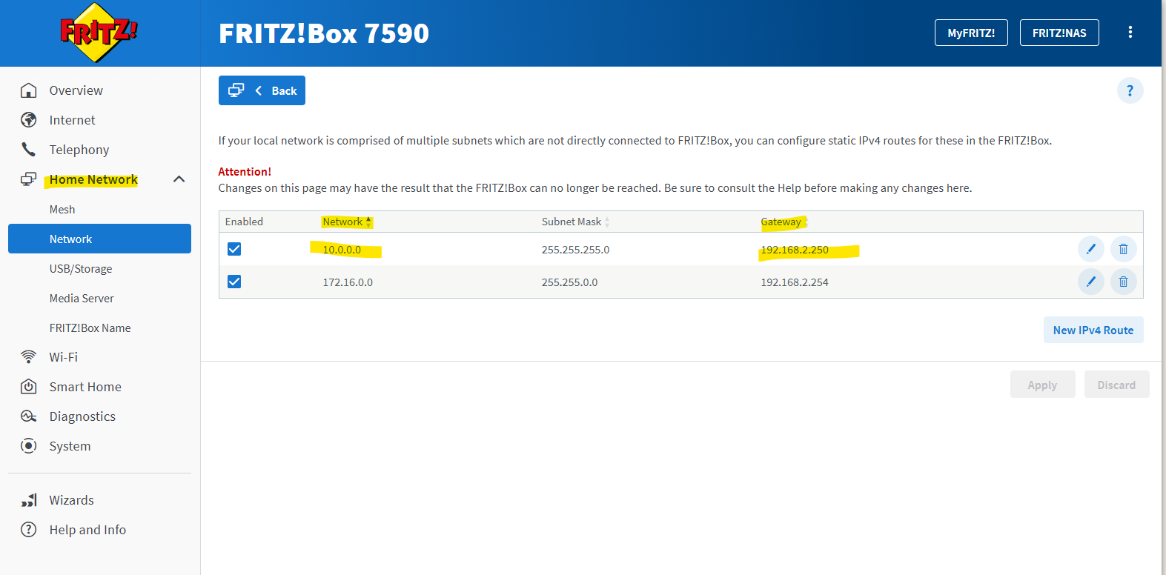Viewport: 1166px width, 575px height.
Task: Click the 172.16.0.0 network cell
Action: [x=348, y=282]
